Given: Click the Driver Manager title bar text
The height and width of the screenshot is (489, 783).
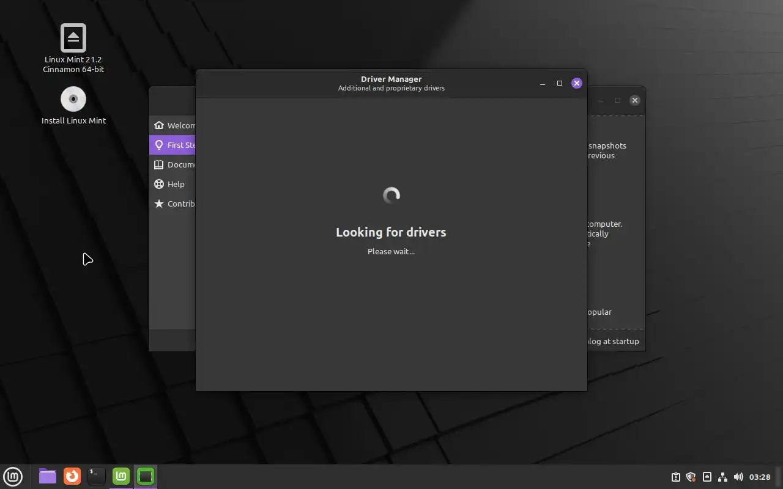Looking at the screenshot, I should (x=391, y=79).
